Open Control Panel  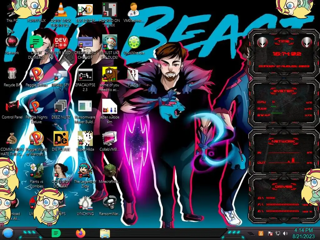pyautogui.click(x=12, y=109)
